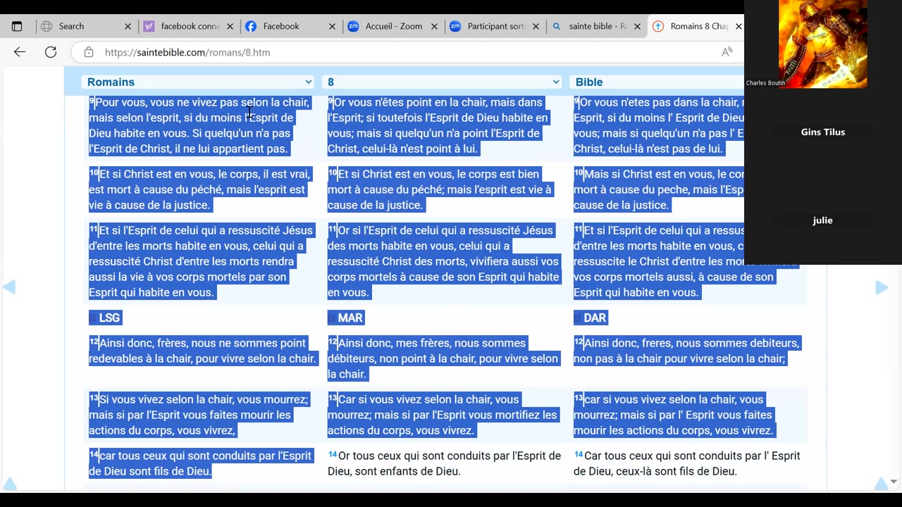902x507 pixels.
Task: Open the LSG version link
Action: (x=109, y=318)
